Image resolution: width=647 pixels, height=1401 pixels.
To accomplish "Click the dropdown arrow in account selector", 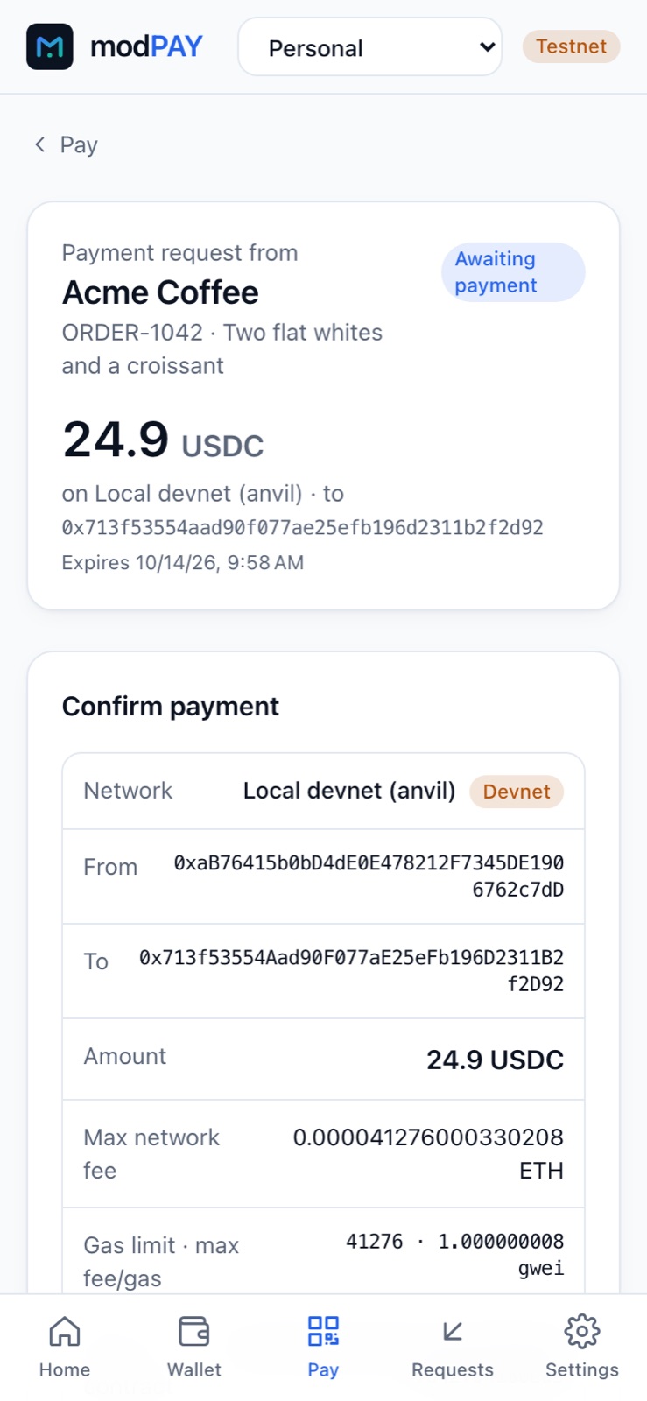I will tap(488, 47).
